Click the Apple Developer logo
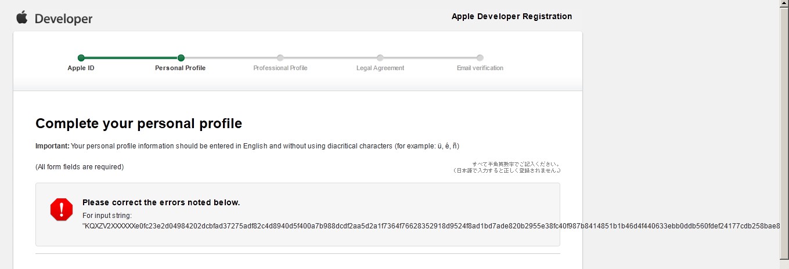The width and height of the screenshot is (789, 269). pos(54,19)
